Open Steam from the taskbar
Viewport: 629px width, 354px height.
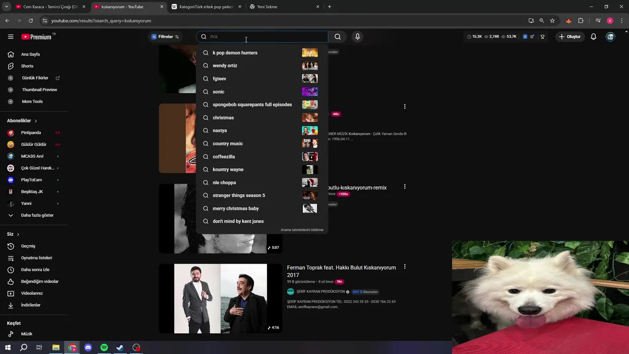(x=120, y=348)
